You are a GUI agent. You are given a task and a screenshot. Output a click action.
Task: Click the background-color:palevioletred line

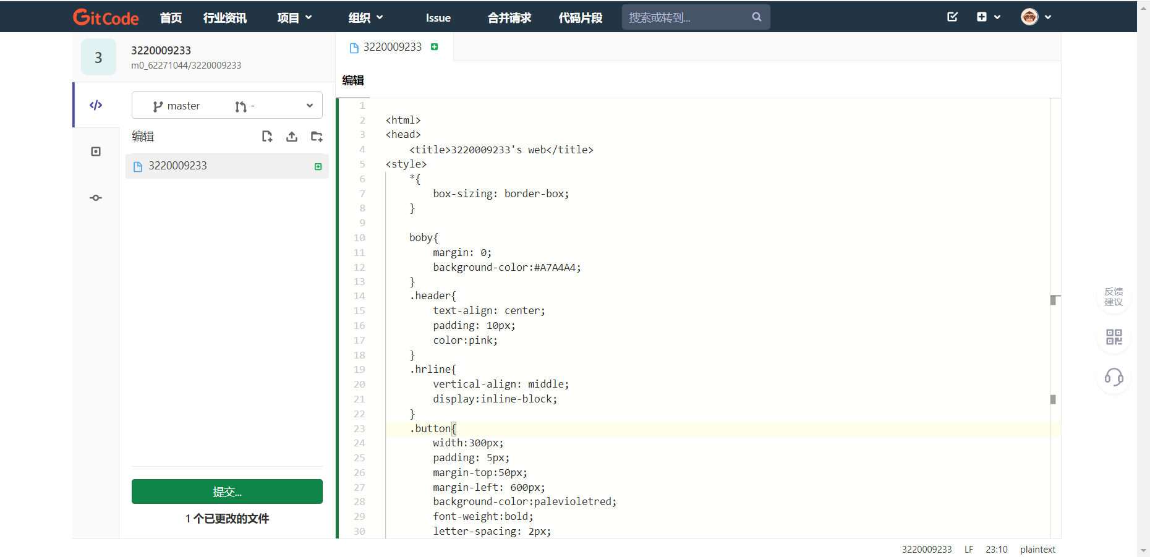[x=525, y=501]
